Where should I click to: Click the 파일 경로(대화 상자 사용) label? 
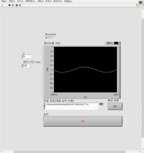(59, 101)
